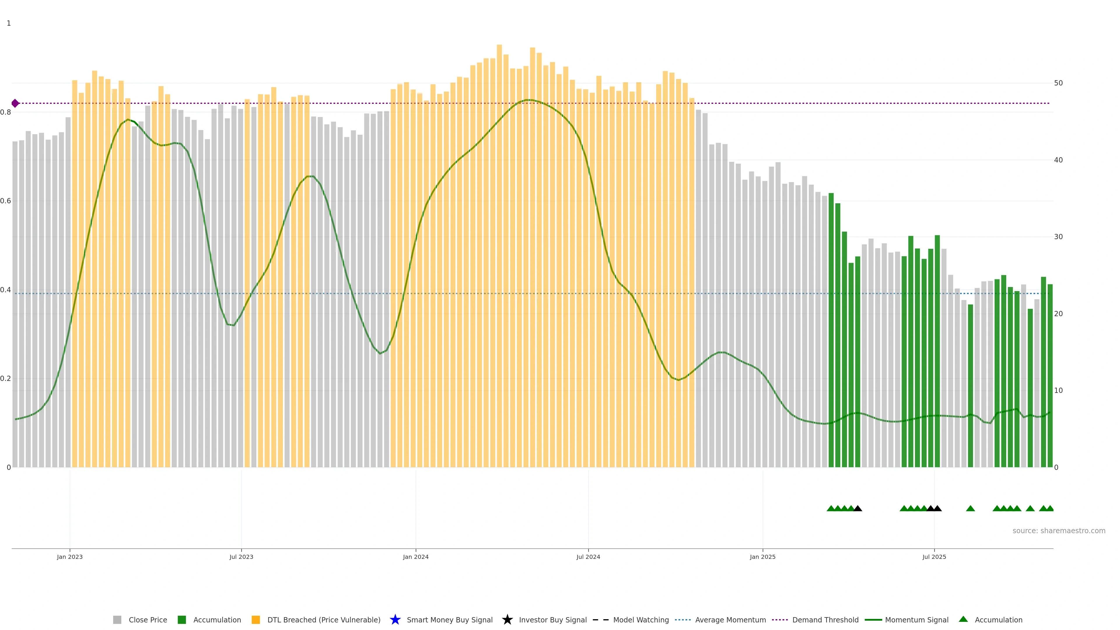The width and height of the screenshot is (1120, 630).
Task: Click the gray Close Price legend square
Action: (x=117, y=619)
